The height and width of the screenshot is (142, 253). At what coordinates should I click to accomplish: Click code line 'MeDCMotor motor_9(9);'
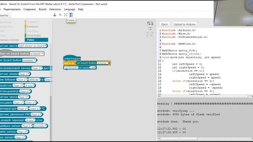coord(179,50)
